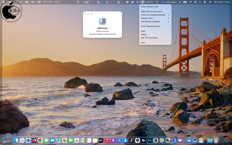Open Control Center in menu bar

click(x=205, y=2)
